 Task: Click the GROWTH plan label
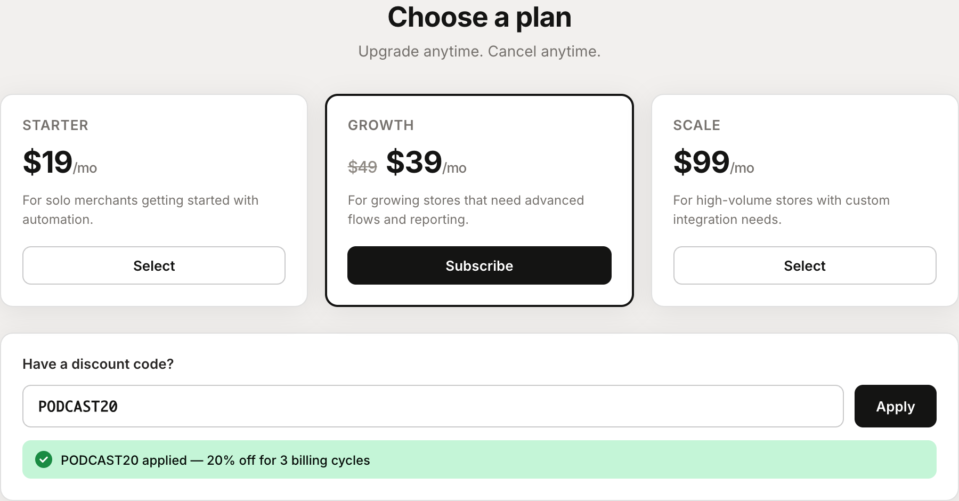tap(380, 125)
